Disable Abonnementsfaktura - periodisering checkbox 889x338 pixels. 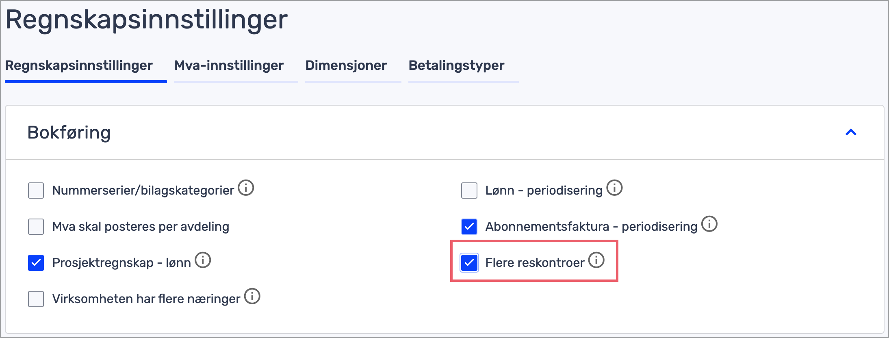tap(469, 227)
